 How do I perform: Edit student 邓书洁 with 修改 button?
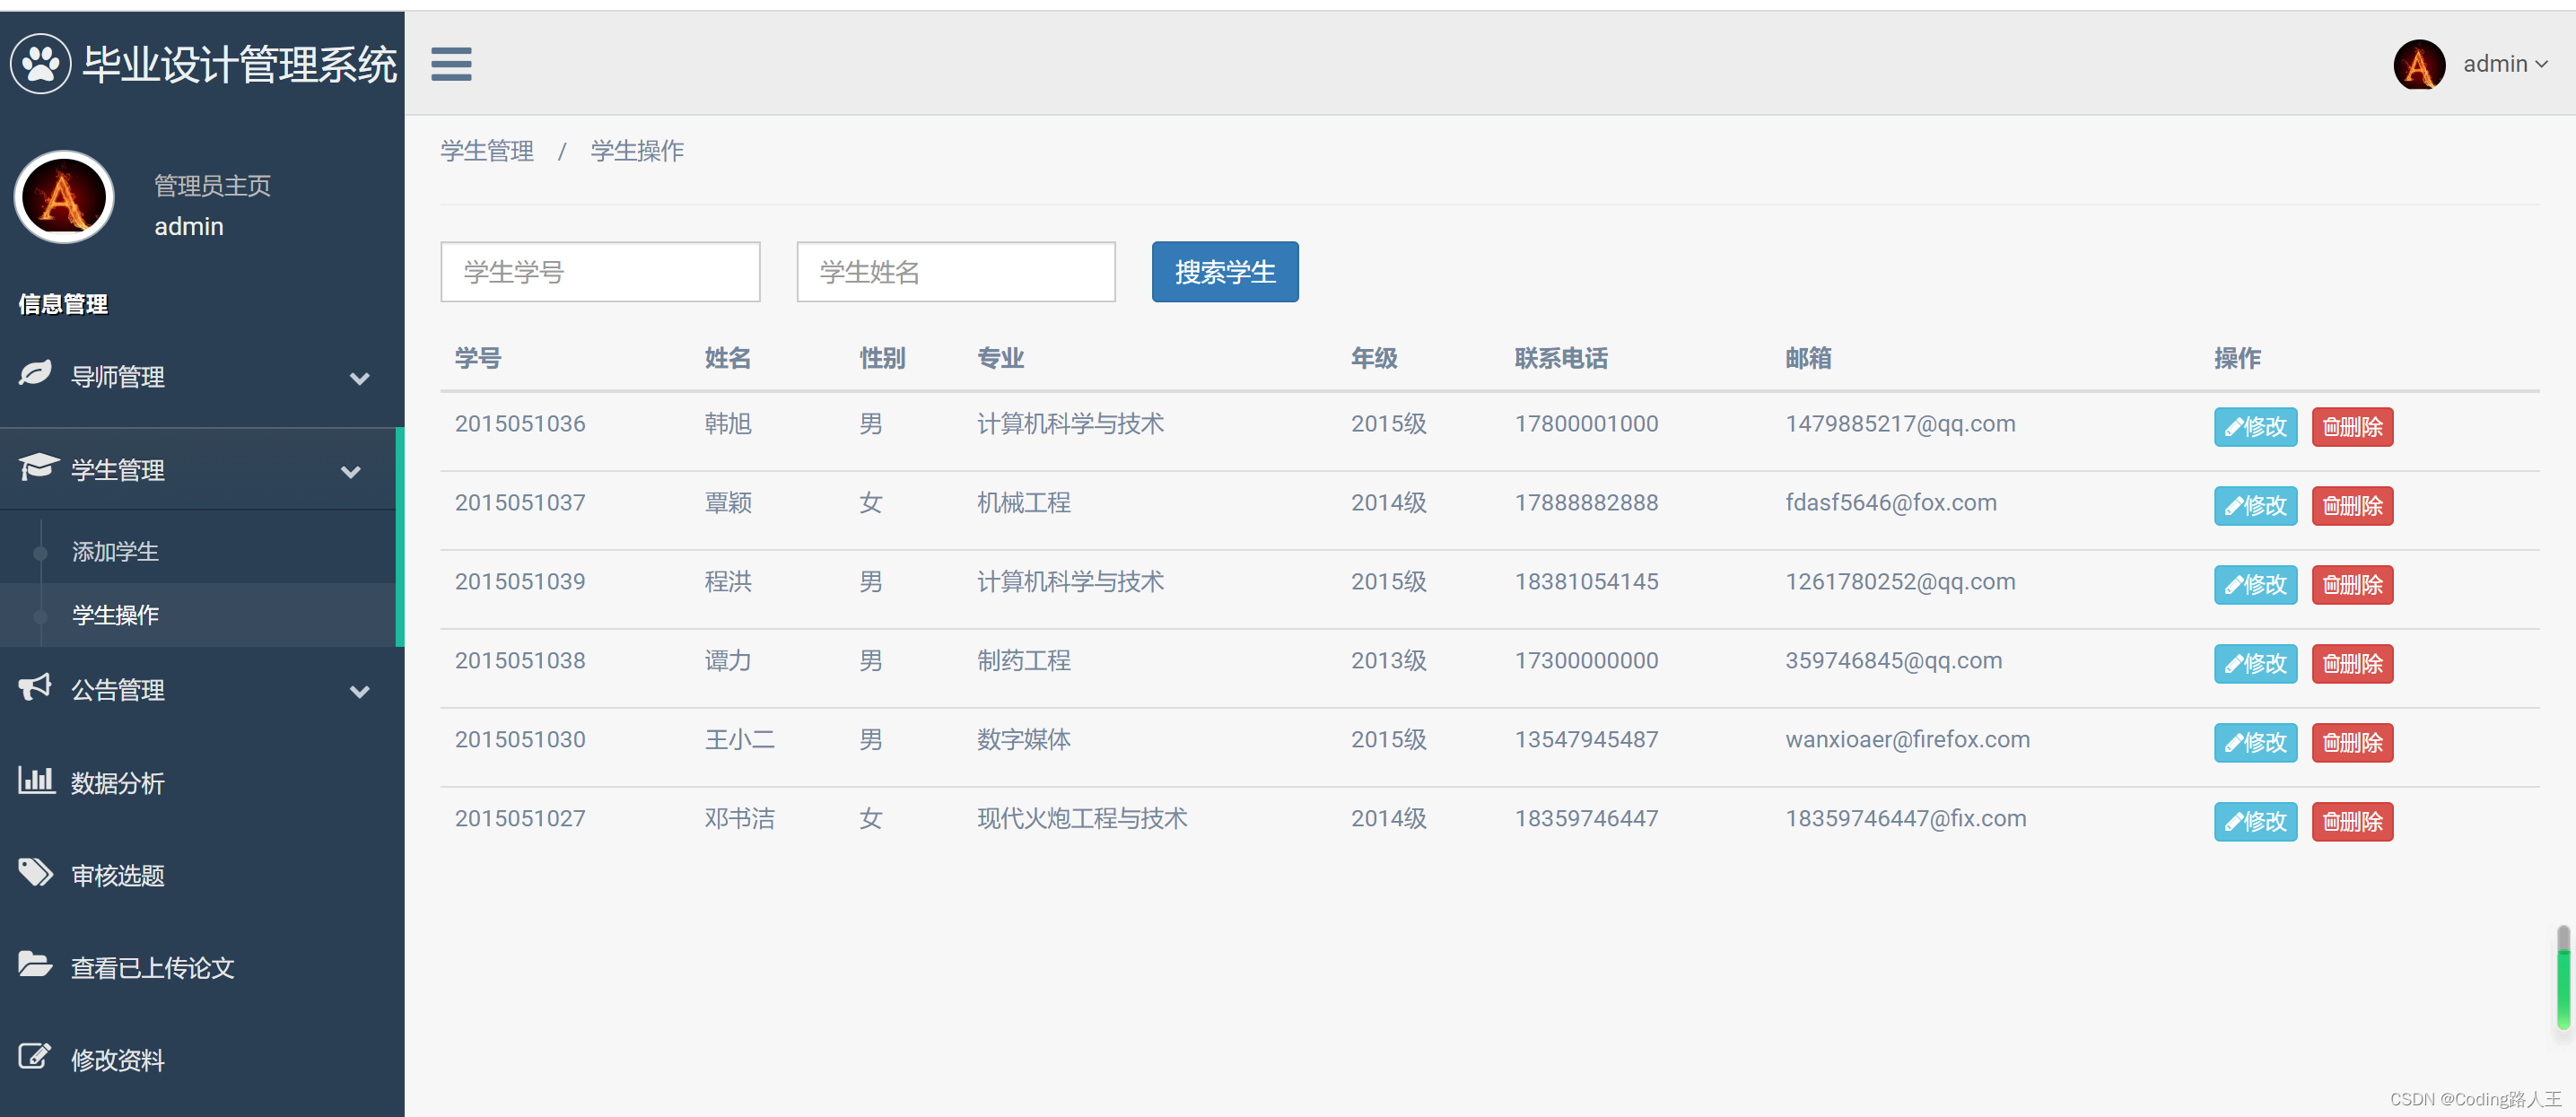pos(2255,822)
